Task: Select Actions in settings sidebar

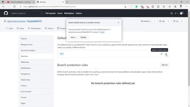Action: click(x=36, y=86)
